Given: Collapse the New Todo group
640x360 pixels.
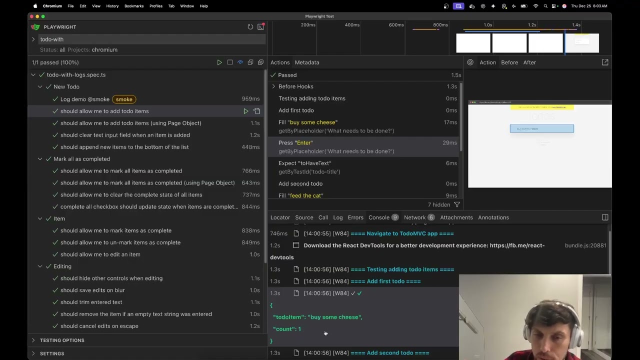Looking at the screenshot, I should tap(40, 87).
